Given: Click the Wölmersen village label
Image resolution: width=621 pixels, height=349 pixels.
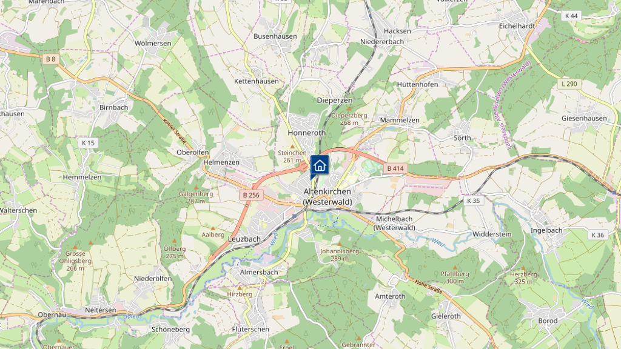Looking at the screenshot, I should 153,43.
